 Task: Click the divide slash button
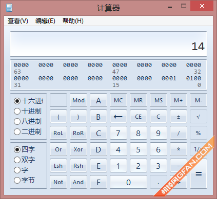click(x=179, y=133)
